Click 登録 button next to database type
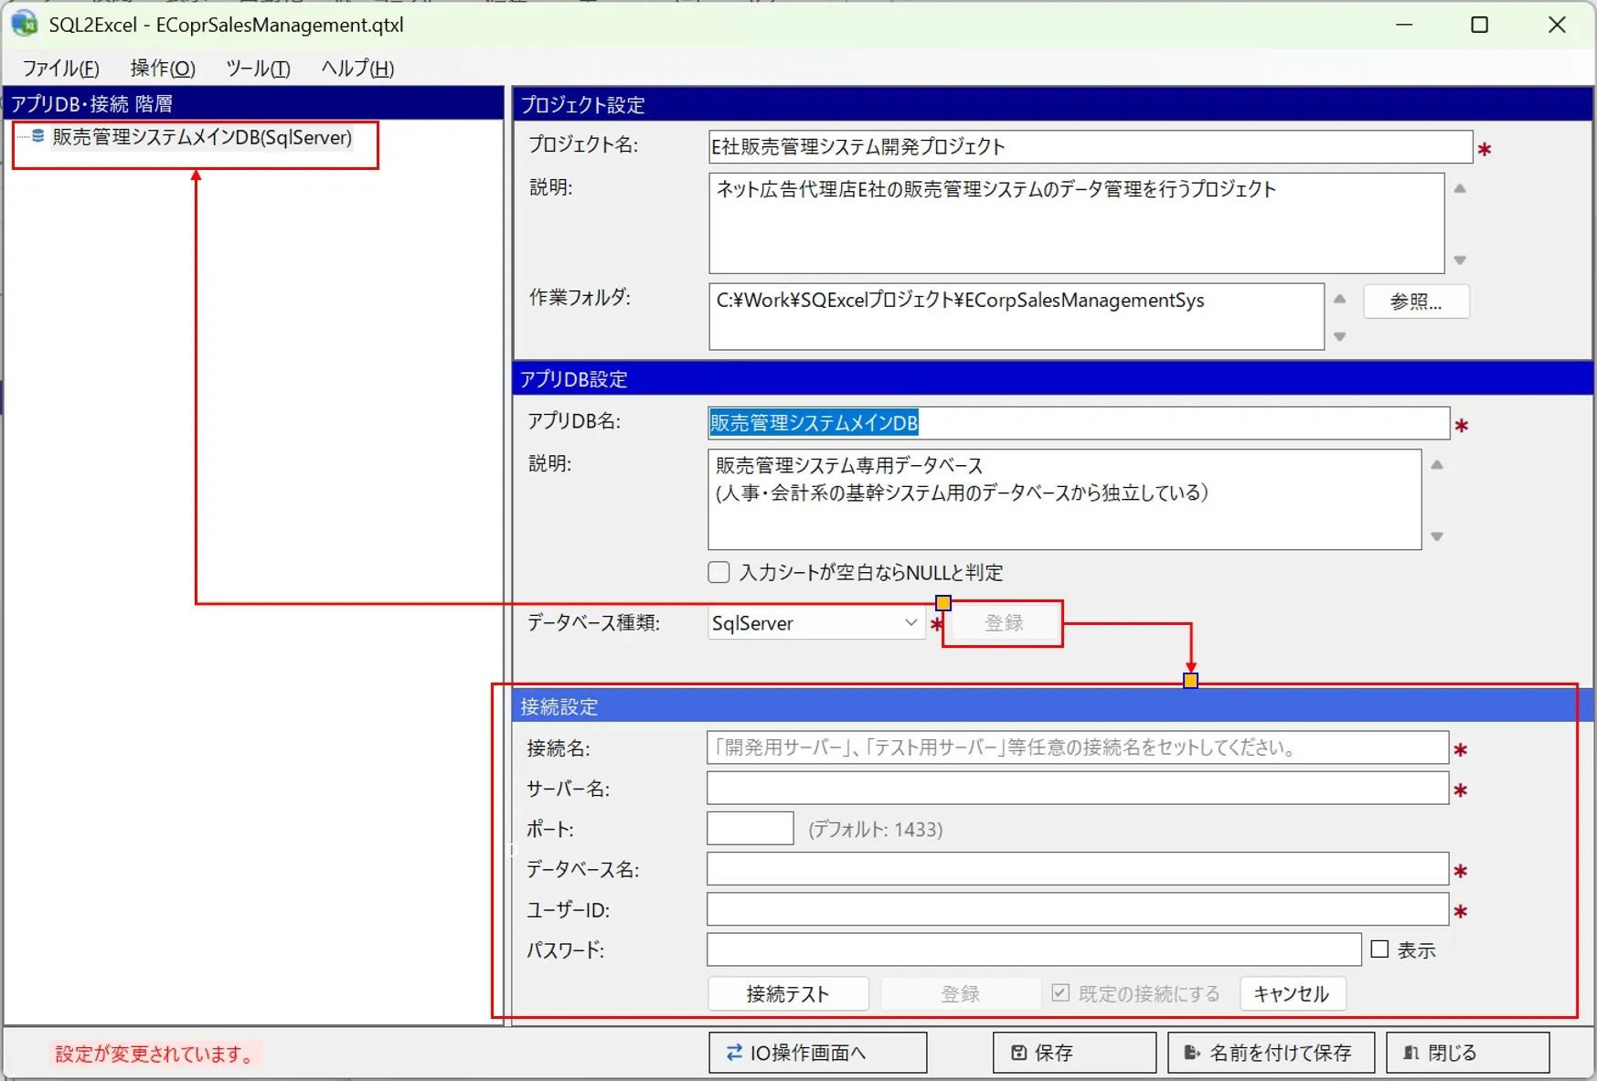Image resolution: width=1597 pixels, height=1081 pixels. [1004, 623]
